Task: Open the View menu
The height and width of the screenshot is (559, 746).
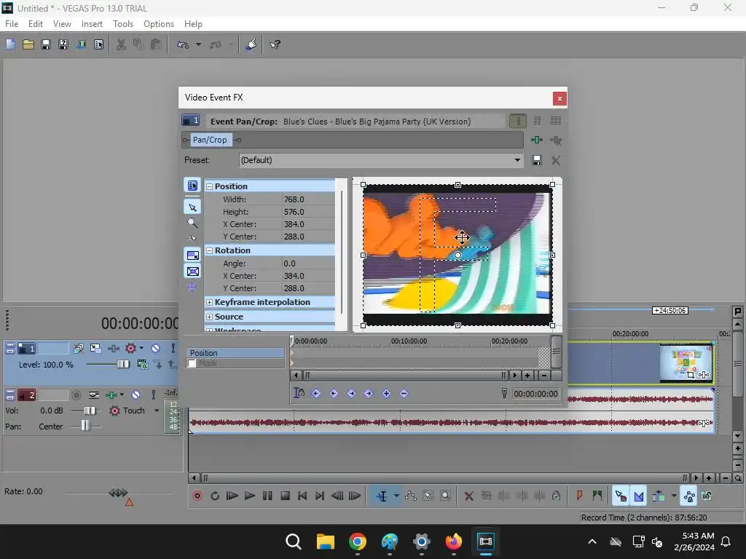Action: [63, 24]
